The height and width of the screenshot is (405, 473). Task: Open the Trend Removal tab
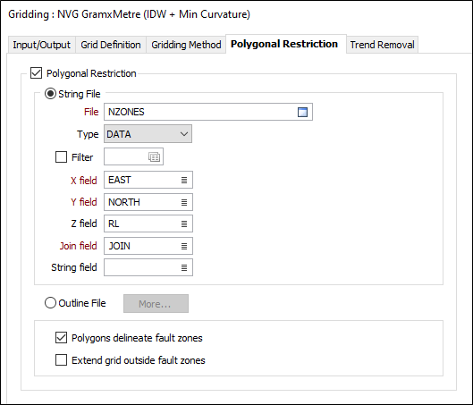point(382,45)
